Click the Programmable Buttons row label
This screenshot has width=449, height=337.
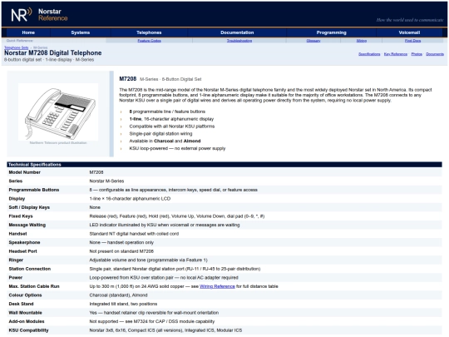point(34,190)
